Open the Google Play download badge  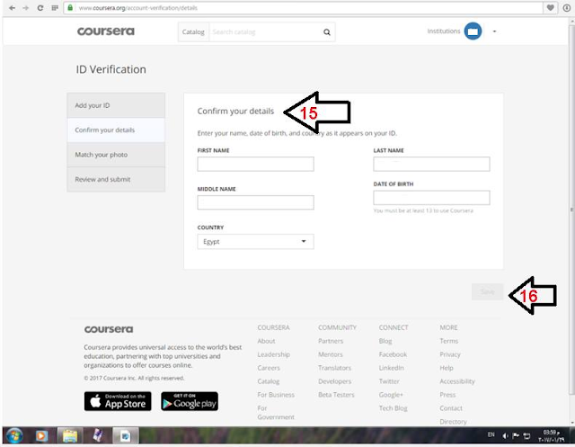pyautogui.click(x=190, y=401)
